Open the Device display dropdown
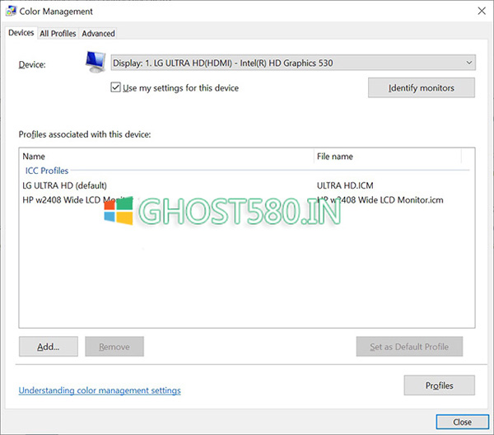Image resolution: width=494 pixels, height=435 pixels. (293, 63)
